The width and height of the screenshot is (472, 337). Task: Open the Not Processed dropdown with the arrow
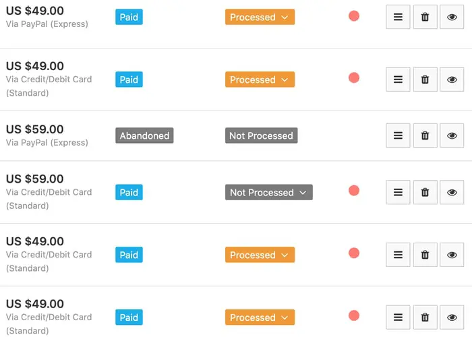[303, 193]
